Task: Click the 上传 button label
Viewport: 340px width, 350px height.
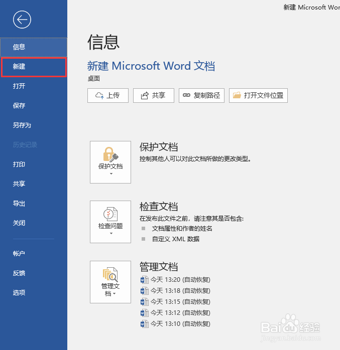Action: 113,95
